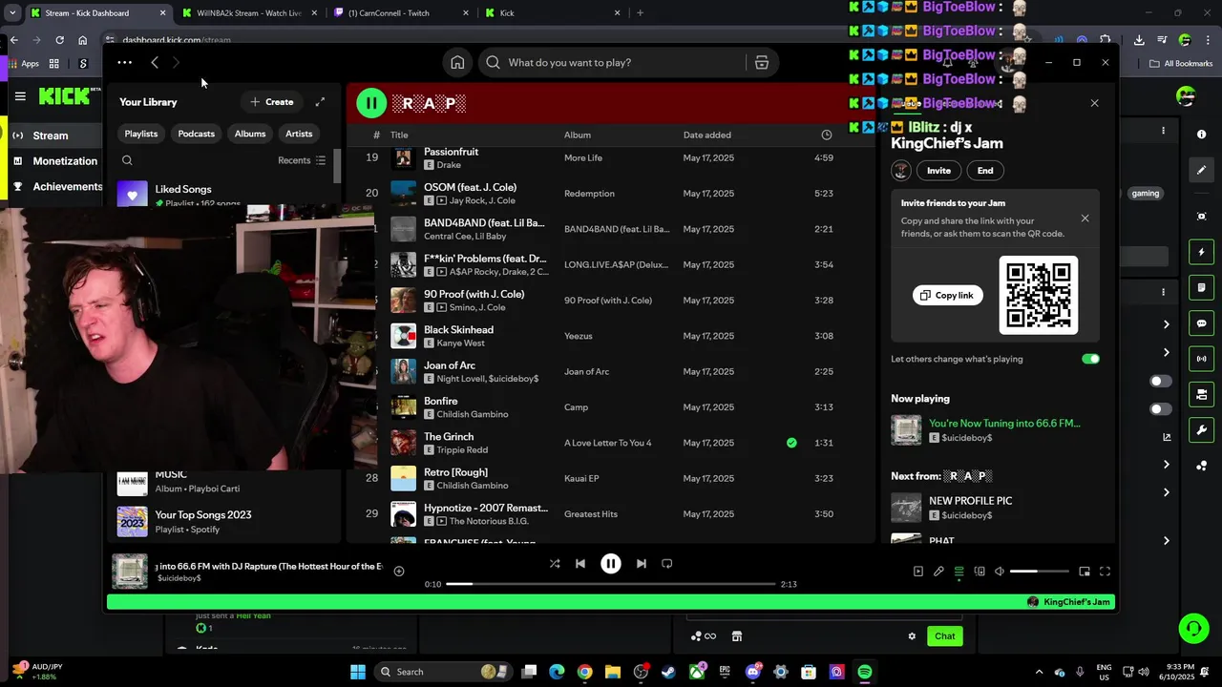Screen dimensions: 1222x687
Task: Go to Spotify Home via the house icon
Action: pos(457,62)
